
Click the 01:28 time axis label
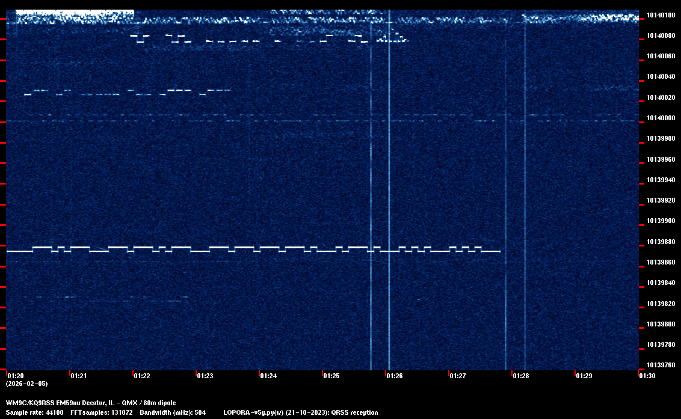pos(520,376)
